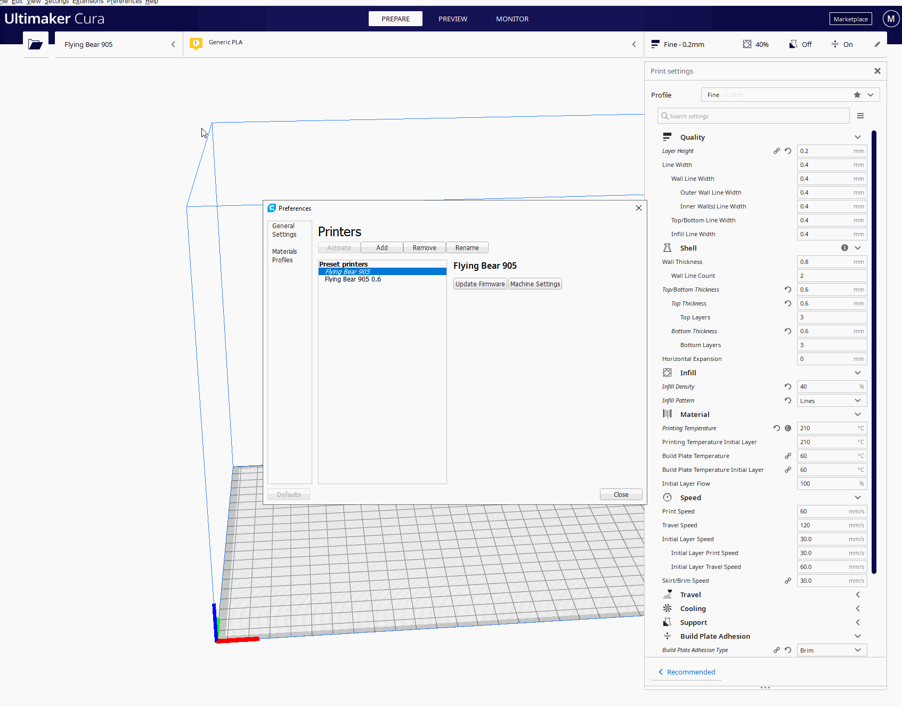
Task: Click Remove printer button
Action: pos(425,247)
